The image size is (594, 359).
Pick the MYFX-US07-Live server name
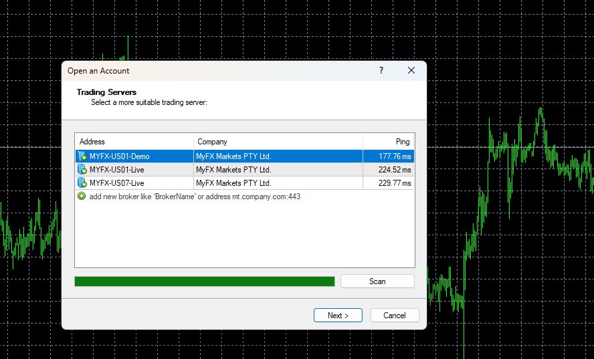pos(117,183)
